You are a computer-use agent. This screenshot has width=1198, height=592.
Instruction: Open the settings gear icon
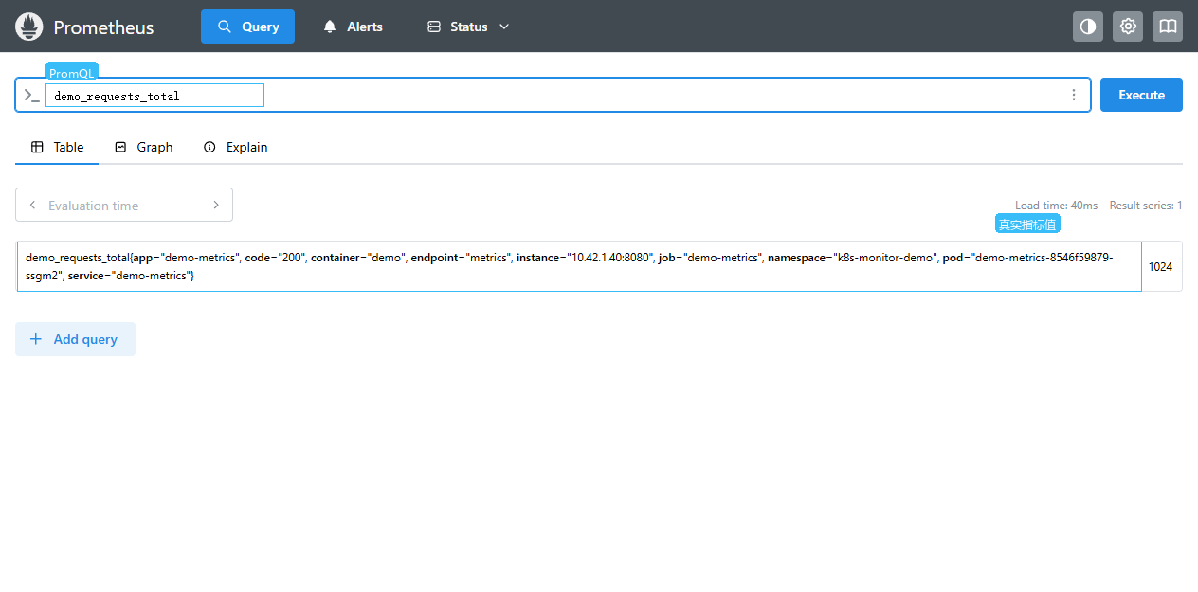(x=1128, y=27)
